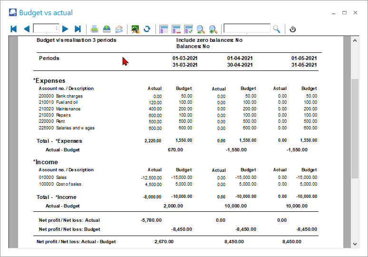This screenshot has height=257, width=368.
Task: Click the first report layout icon
Action: pyautogui.click(x=164, y=29)
